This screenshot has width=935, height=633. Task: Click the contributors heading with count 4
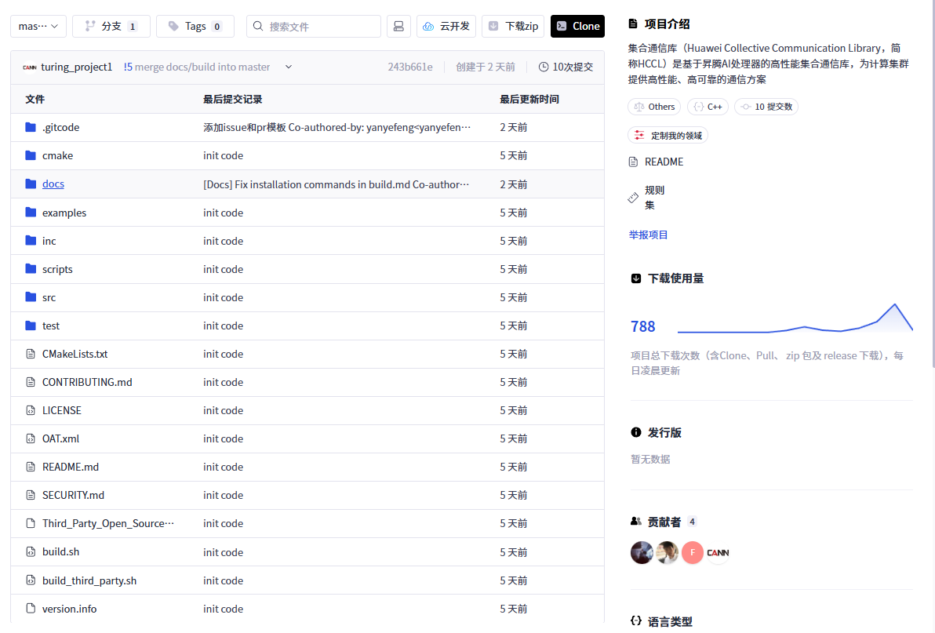(664, 522)
